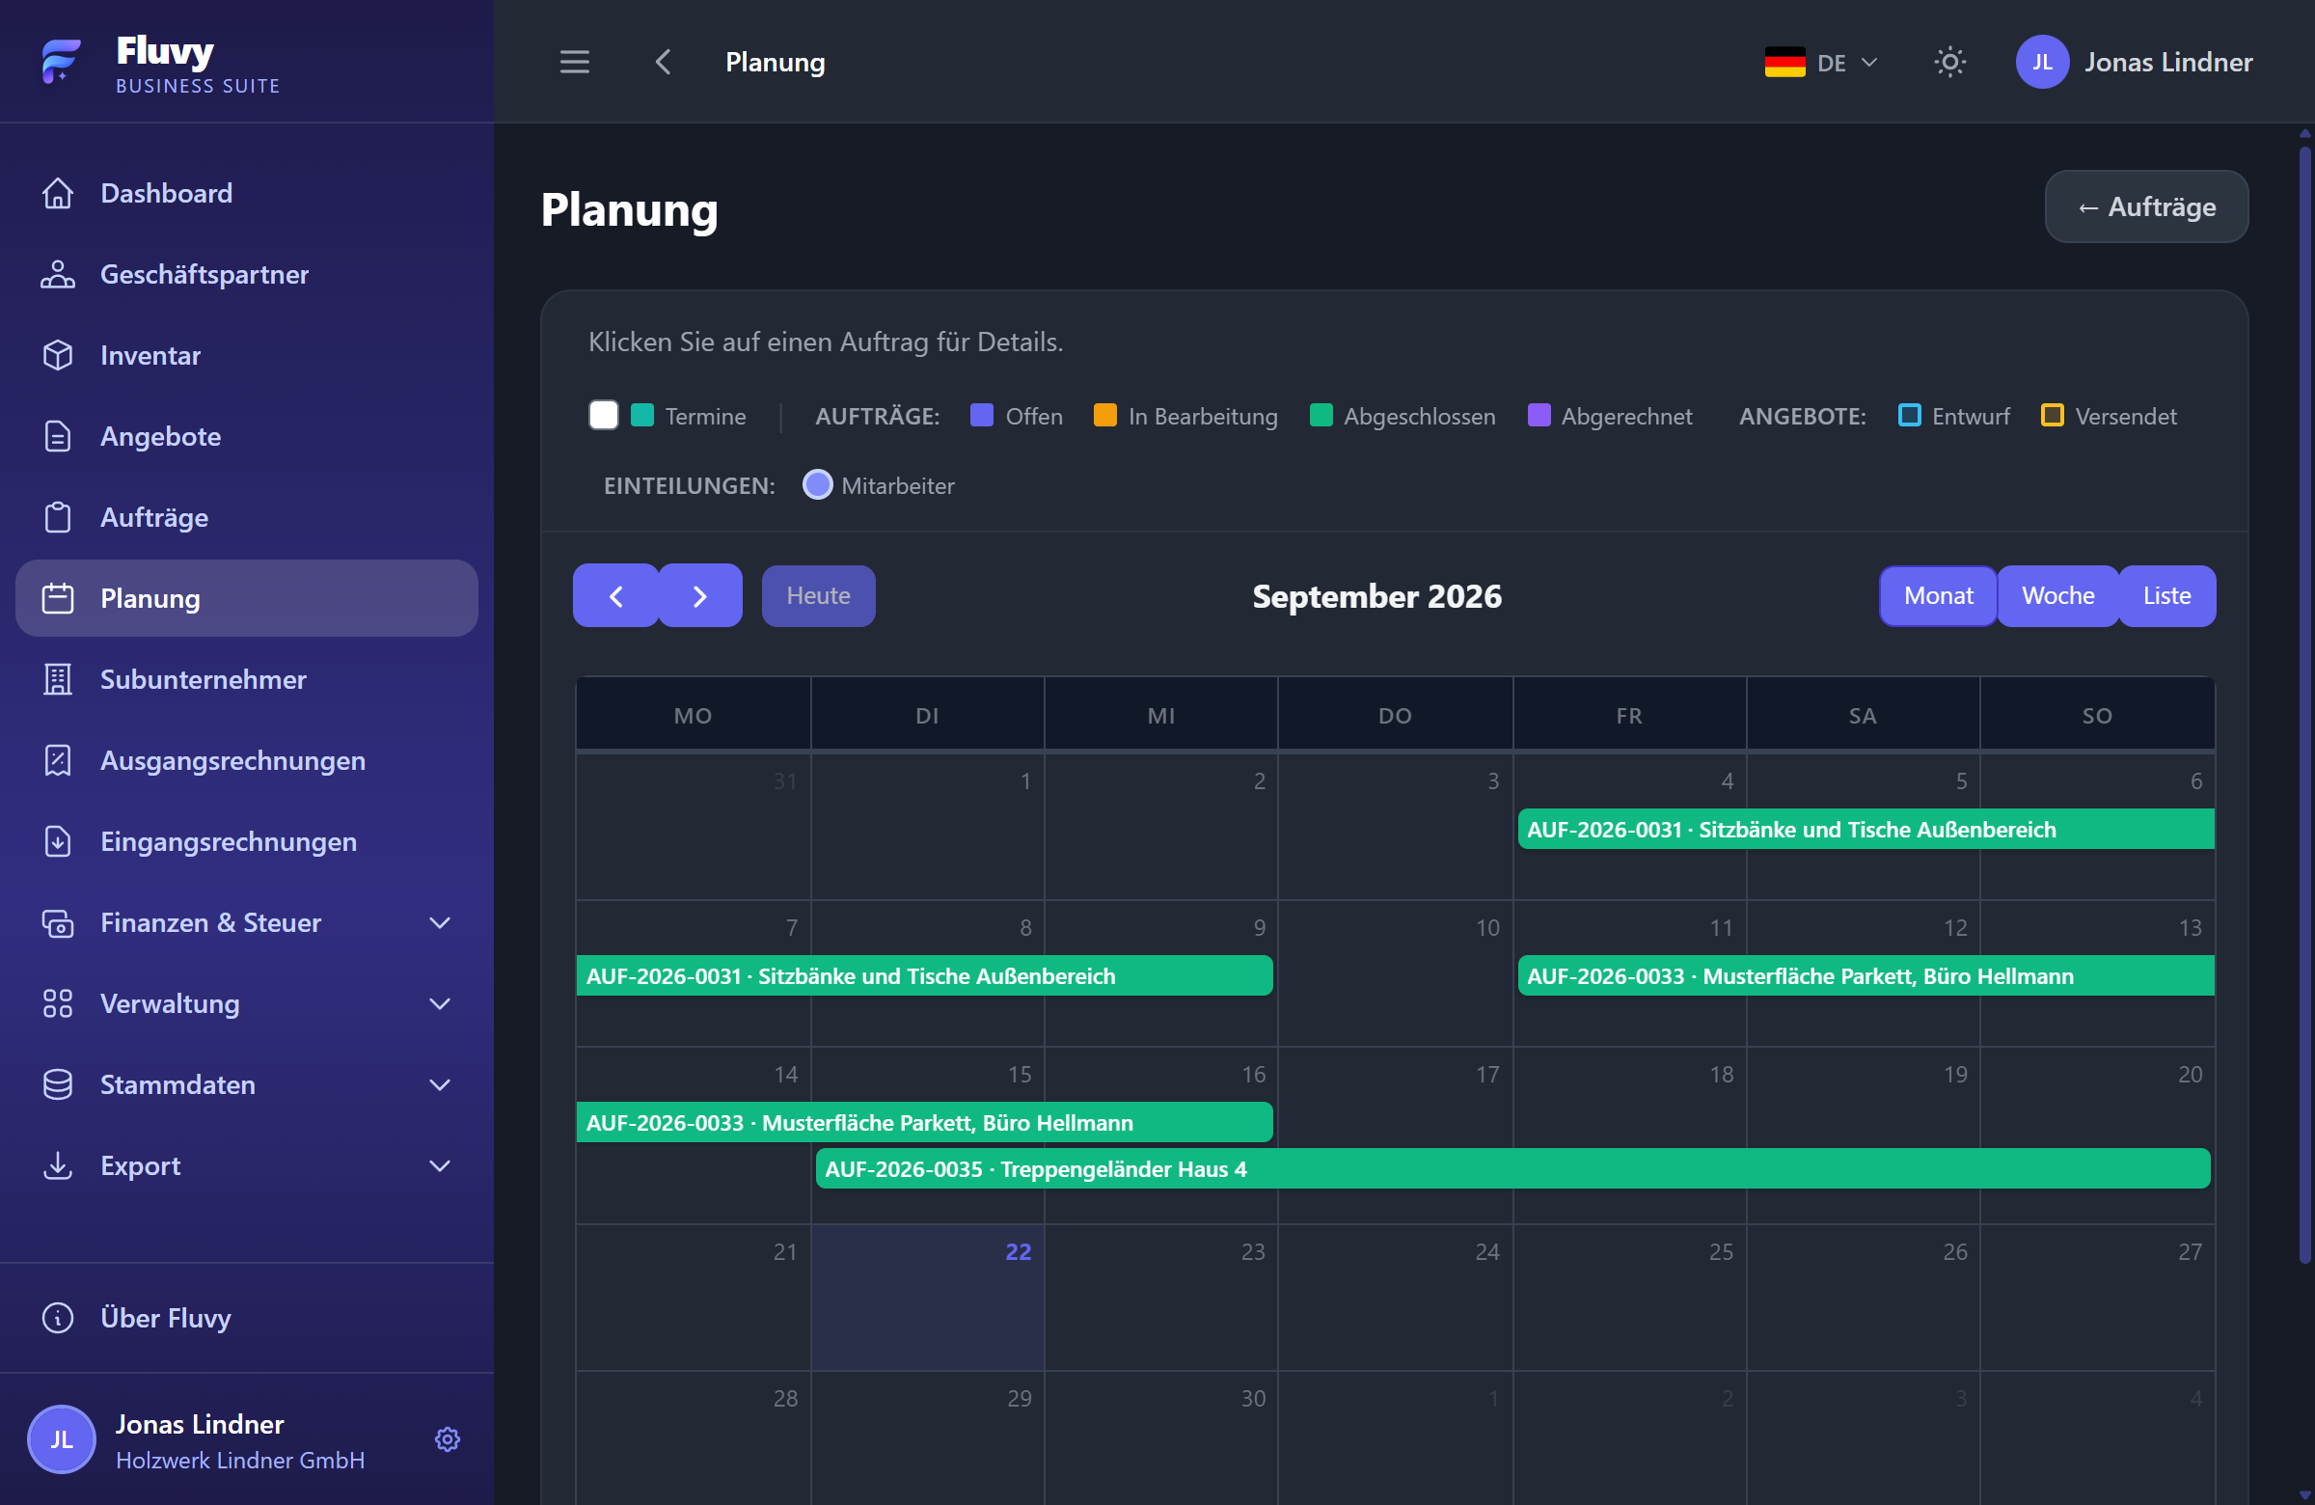Switch to Liste view
2315x1505 pixels.
coord(2166,595)
